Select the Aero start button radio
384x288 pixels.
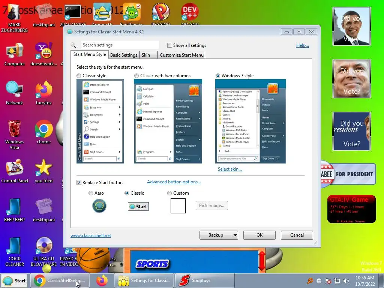[91, 193]
